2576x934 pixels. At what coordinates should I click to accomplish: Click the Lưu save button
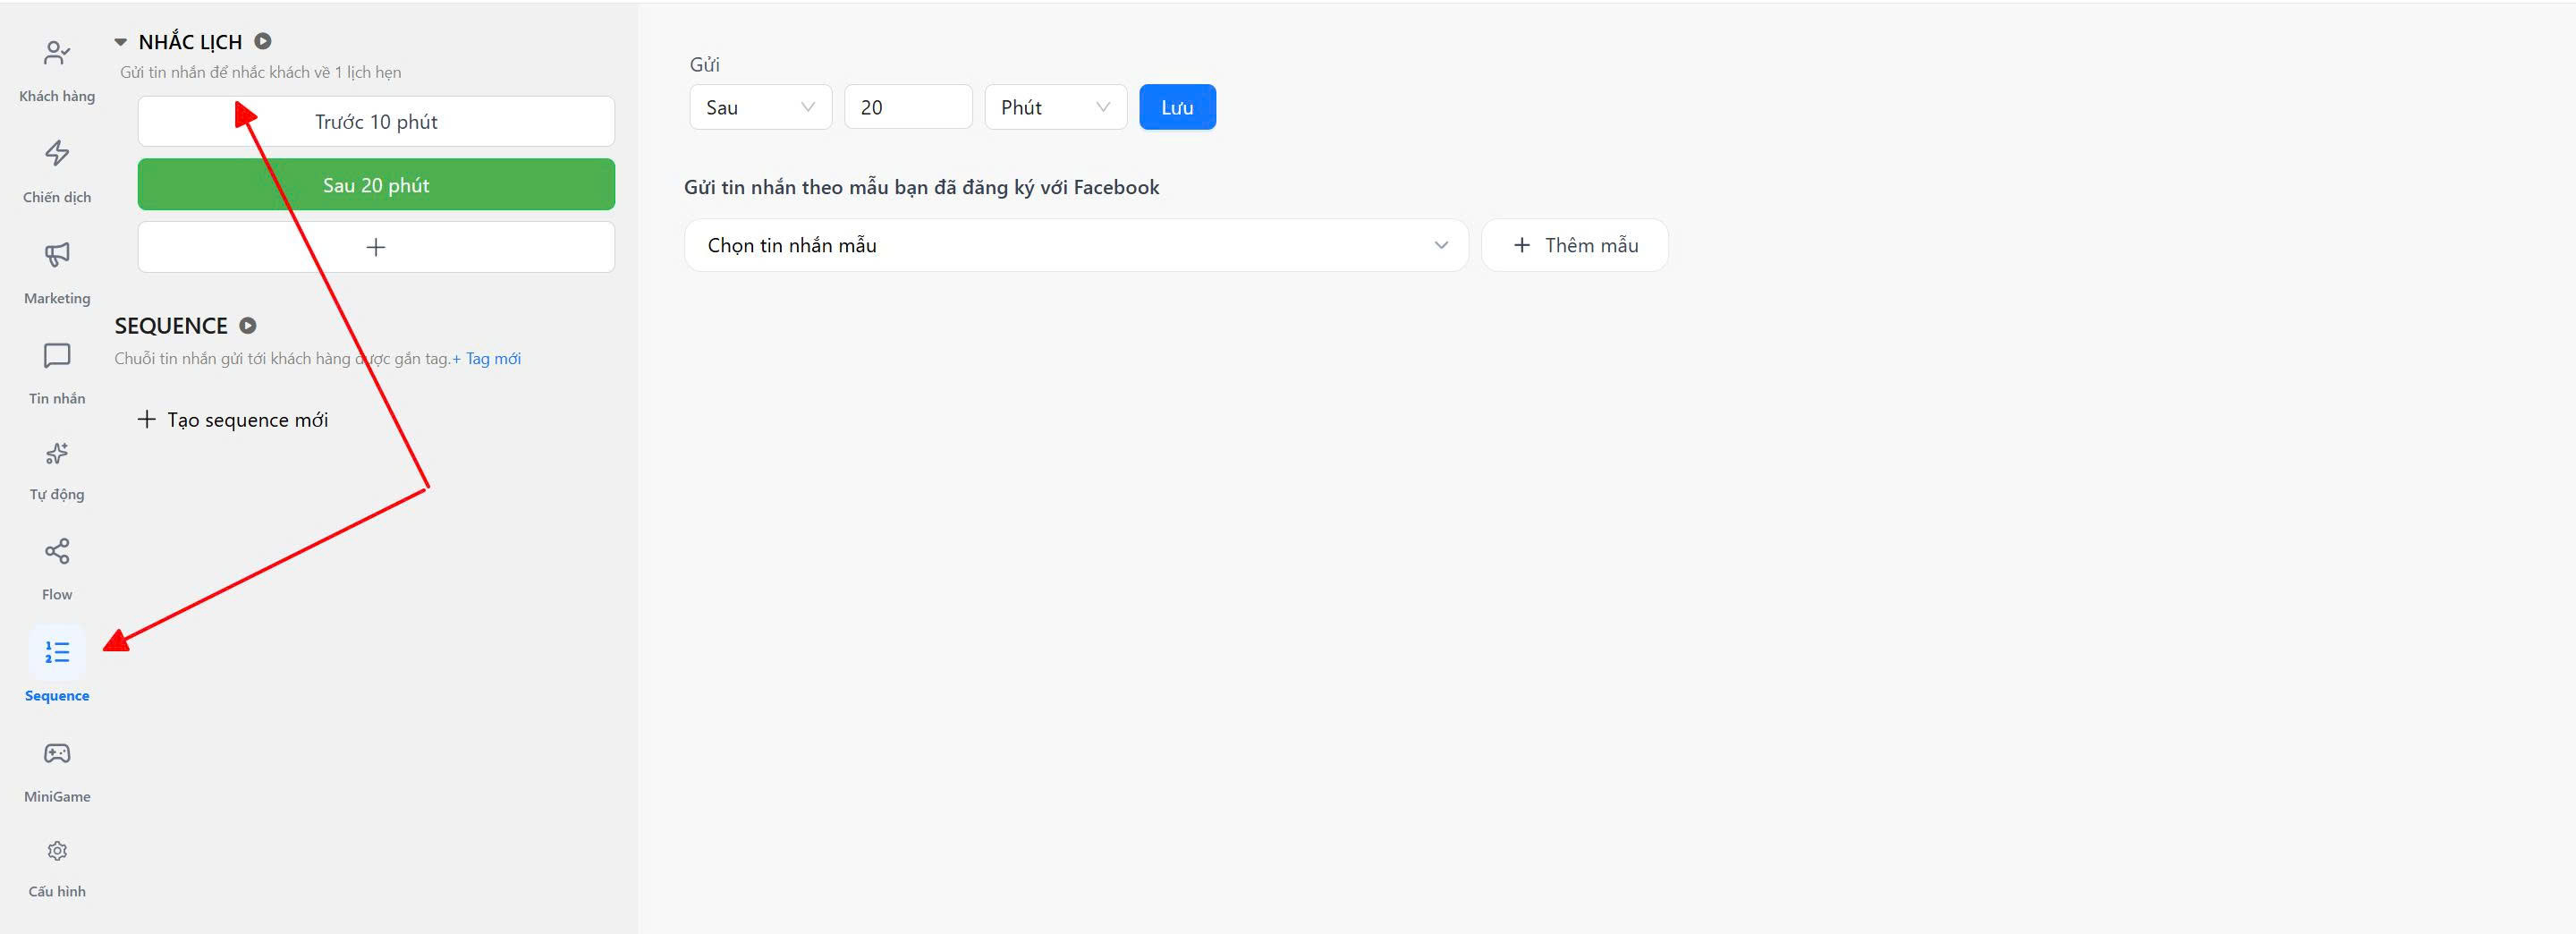(1177, 107)
